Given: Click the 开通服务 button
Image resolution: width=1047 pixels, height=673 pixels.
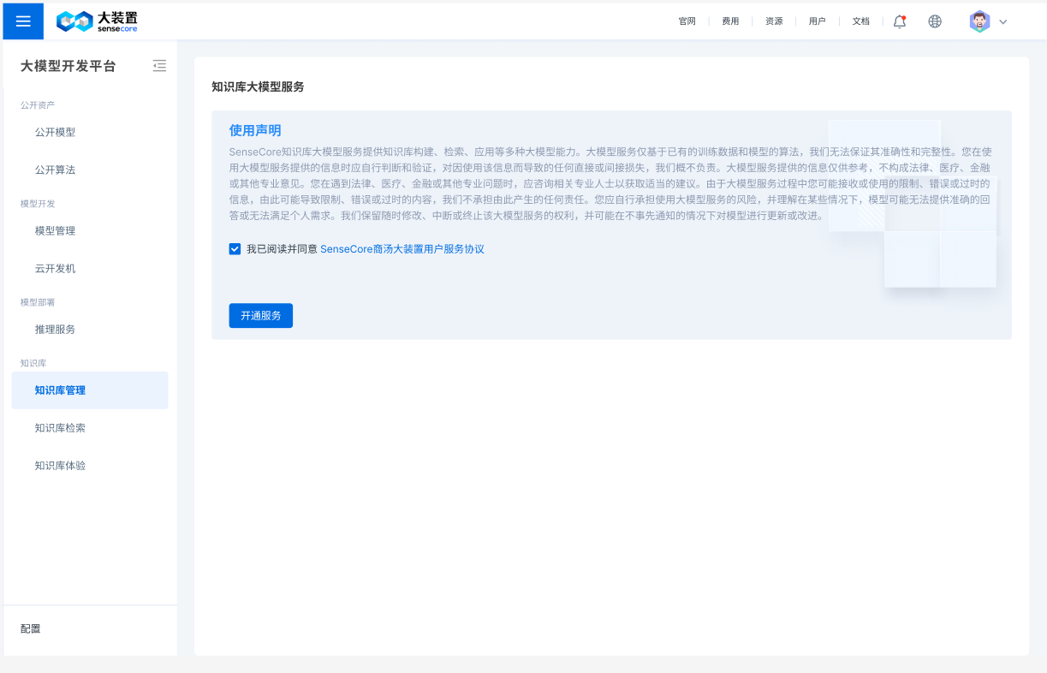Looking at the screenshot, I should (x=260, y=315).
